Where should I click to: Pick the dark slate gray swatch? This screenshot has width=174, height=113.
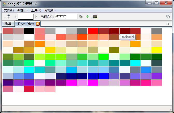(157, 63)
